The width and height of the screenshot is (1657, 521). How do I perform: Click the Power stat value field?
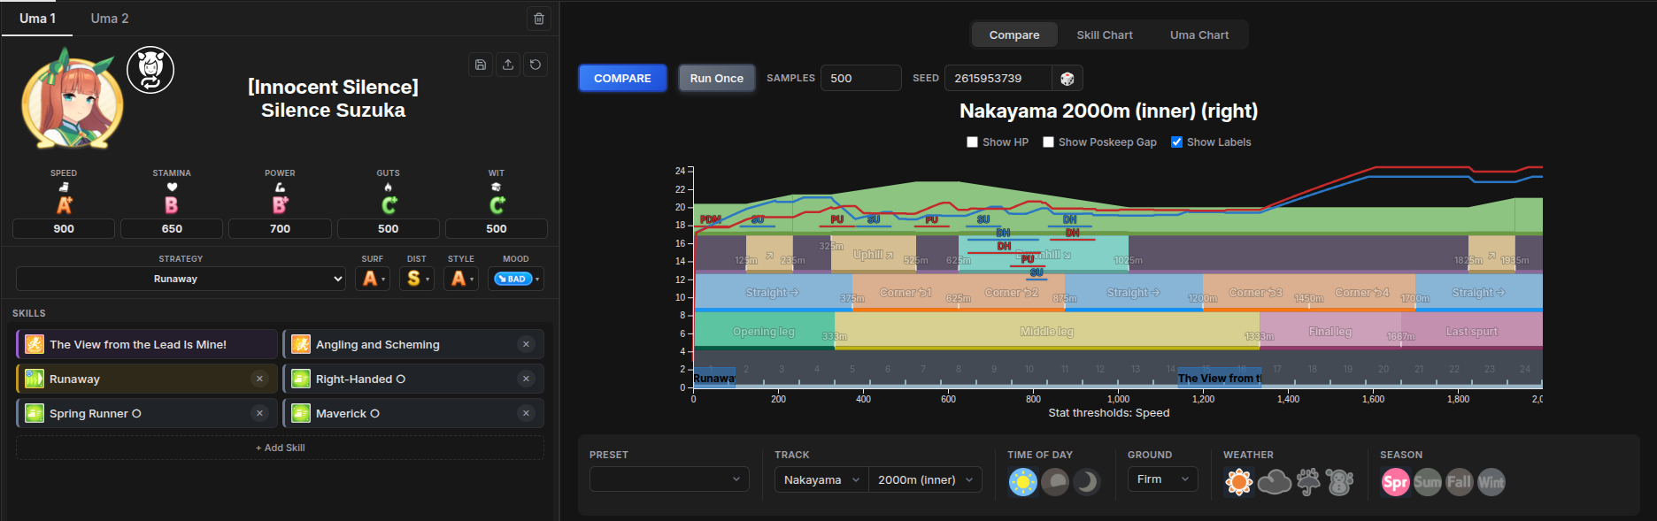(280, 229)
